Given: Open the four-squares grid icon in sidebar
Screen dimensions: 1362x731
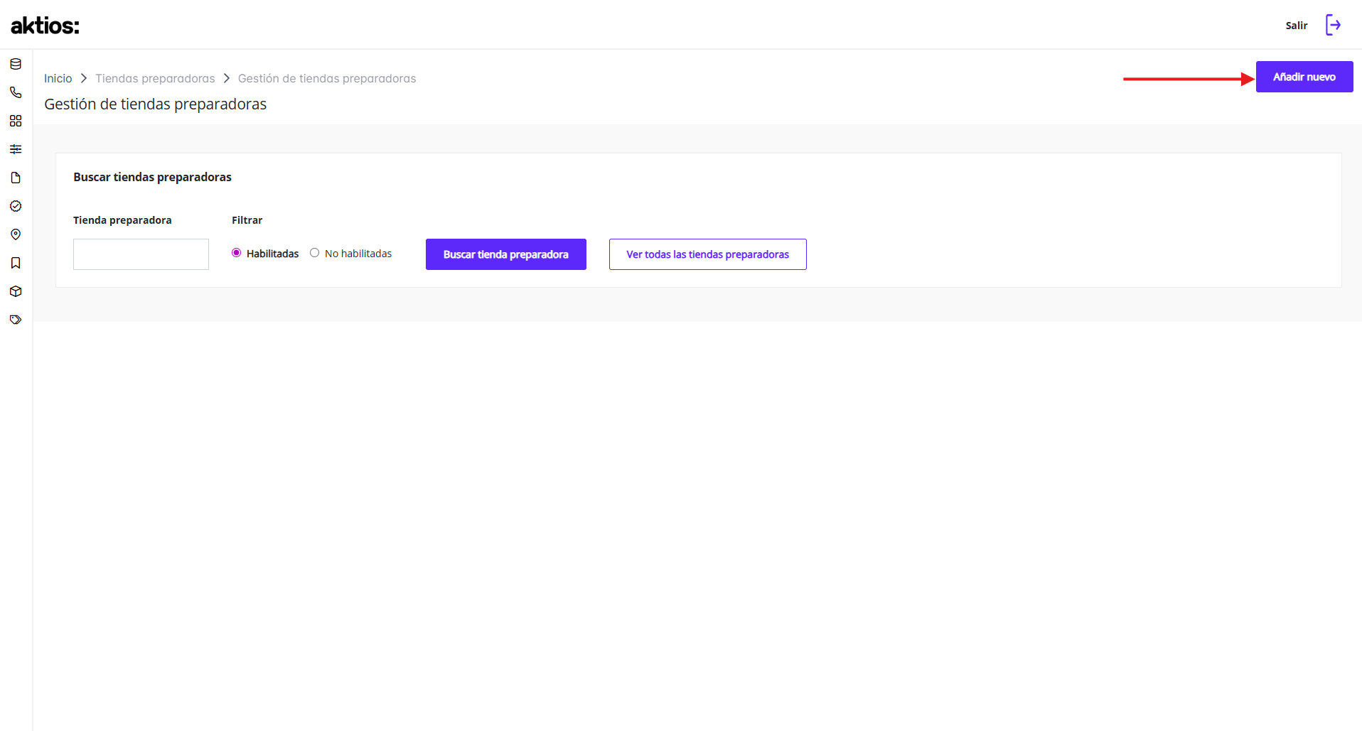Looking at the screenshot, I should point(16,121).
